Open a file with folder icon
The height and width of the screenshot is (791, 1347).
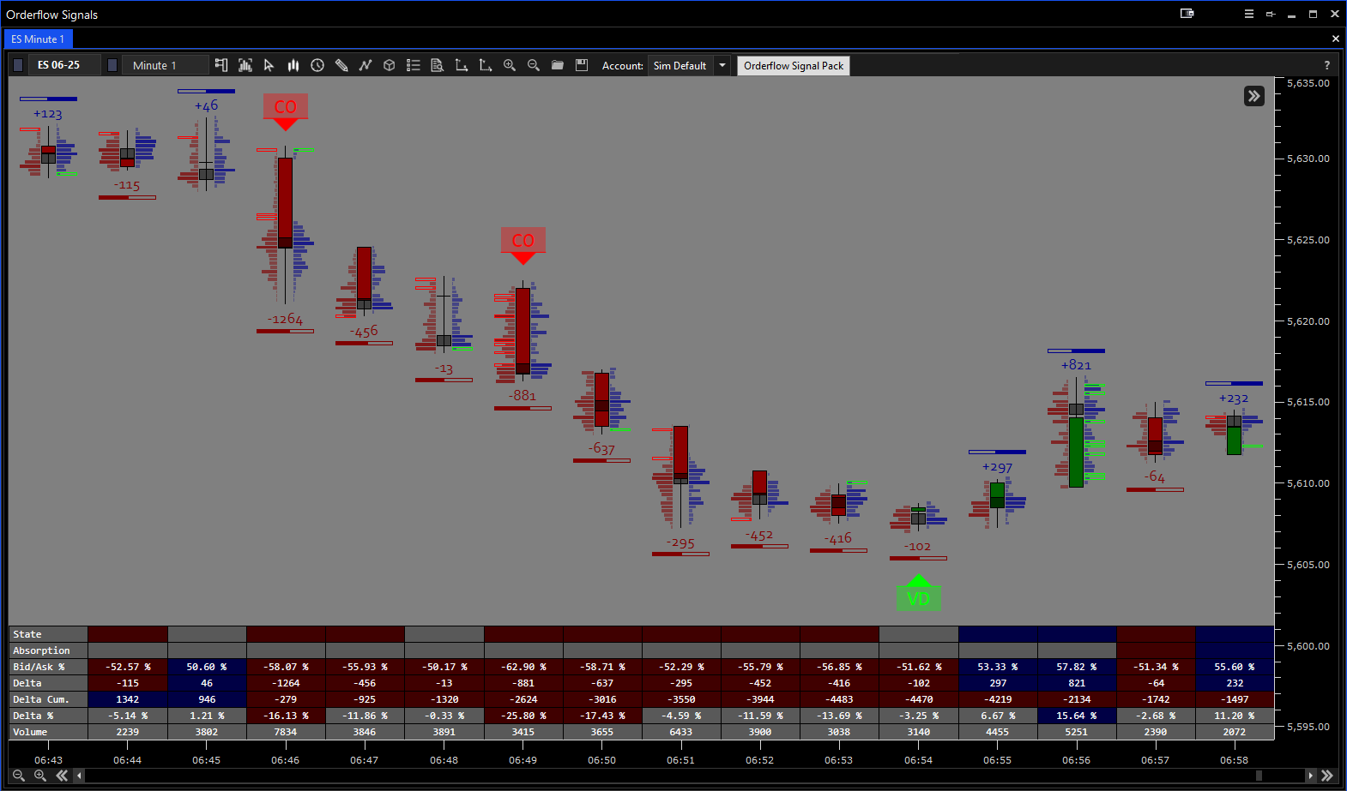(558, 65)
